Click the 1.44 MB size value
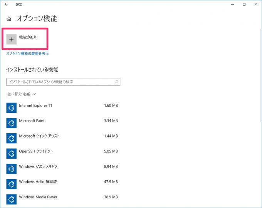 (111, 136)
